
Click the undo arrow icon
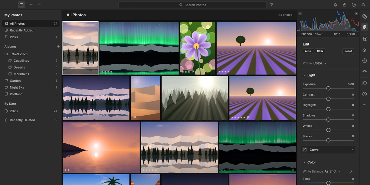tap(31, 5)
